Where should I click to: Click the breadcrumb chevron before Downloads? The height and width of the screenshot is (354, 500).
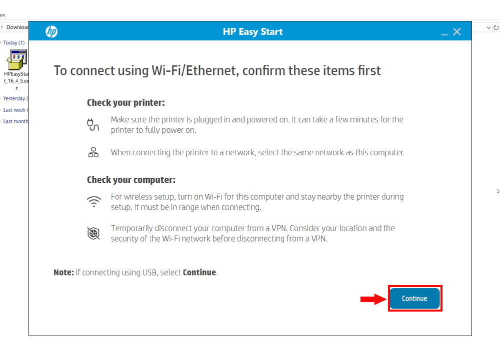[x=2, y=27]
